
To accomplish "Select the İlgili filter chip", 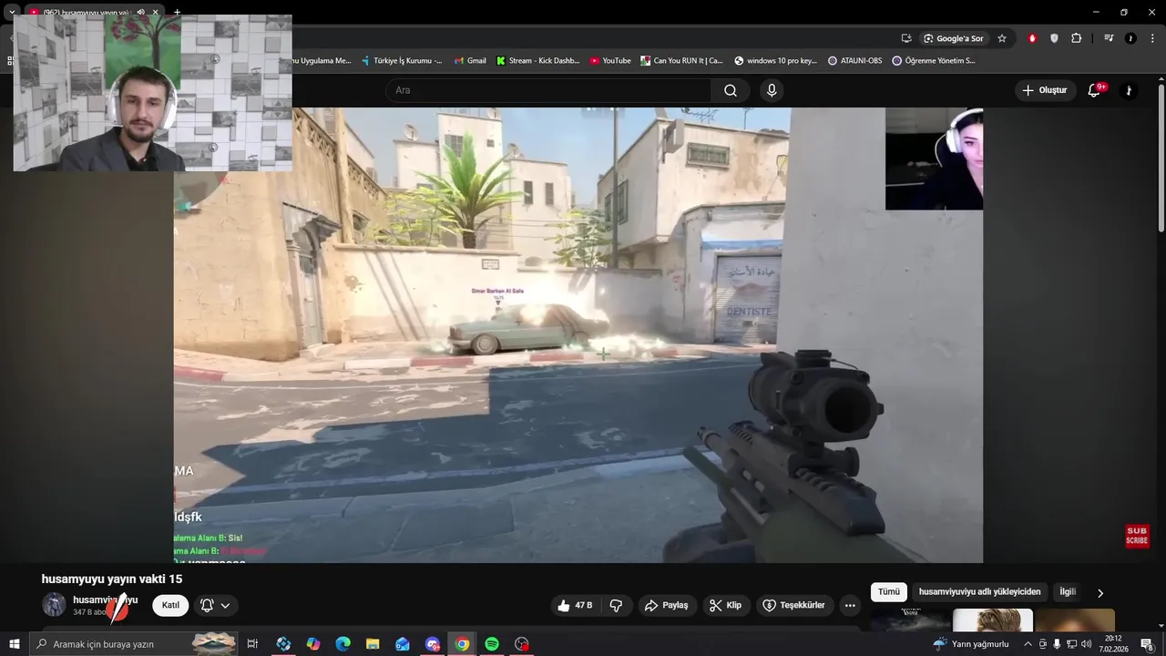I will (x=1068, y=592).
